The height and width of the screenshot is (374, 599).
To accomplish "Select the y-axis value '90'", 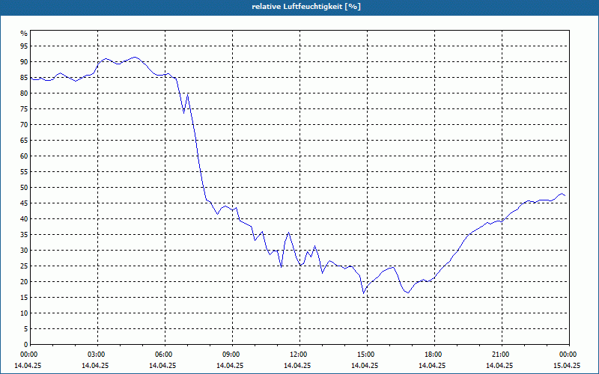I will tap(24, 62).
